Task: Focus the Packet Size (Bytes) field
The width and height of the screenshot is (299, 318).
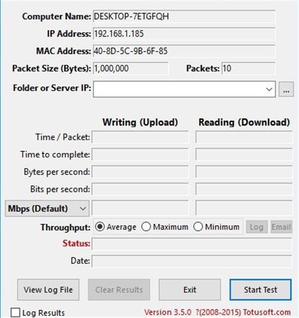Action: coord(131,68)
